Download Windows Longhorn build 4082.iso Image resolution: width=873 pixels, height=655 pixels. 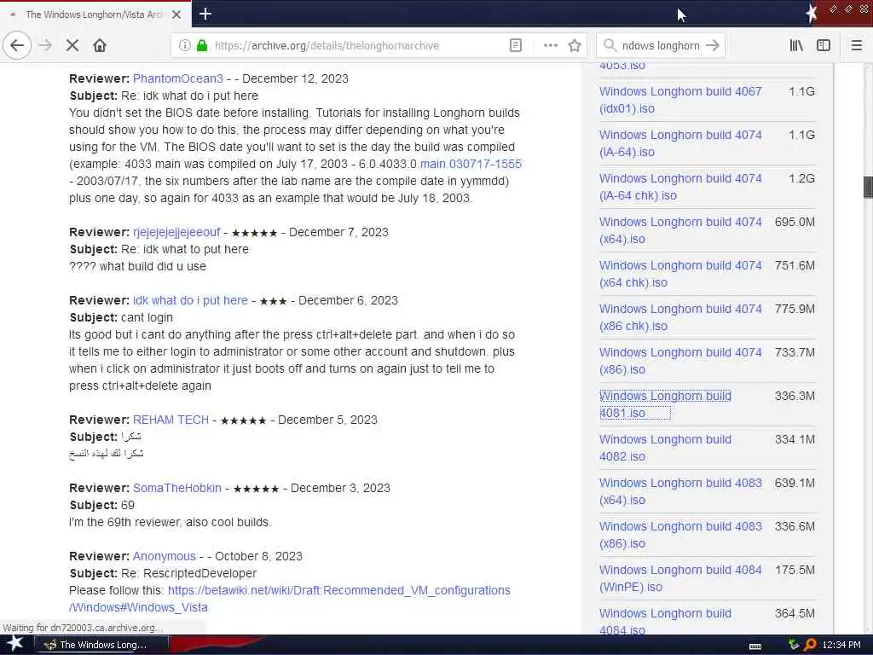[x=665, y=448]
